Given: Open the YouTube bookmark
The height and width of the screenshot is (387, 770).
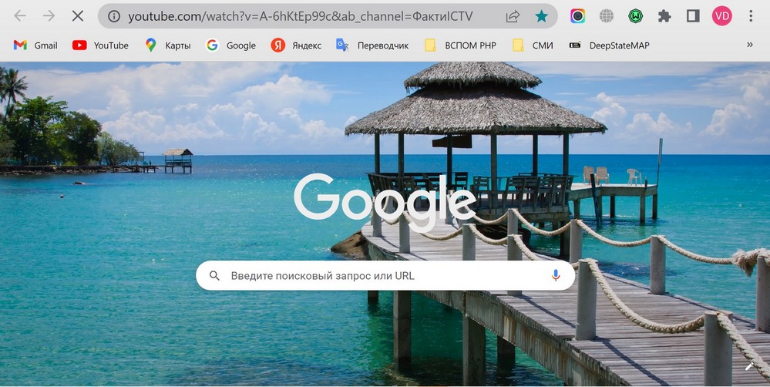Looking at the screenshot, I should 100,45.
